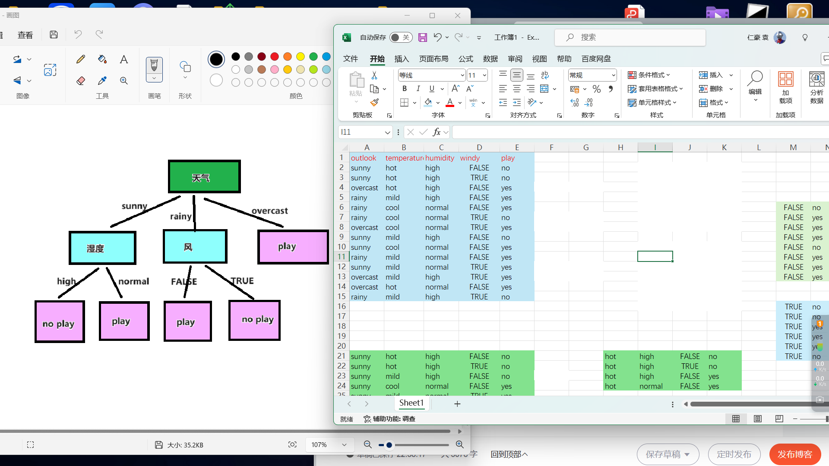Image resolution: width=829 pixels, height=466 pixels.
Task: Open the Formulas tab in Excel
Action: (465, 59)
